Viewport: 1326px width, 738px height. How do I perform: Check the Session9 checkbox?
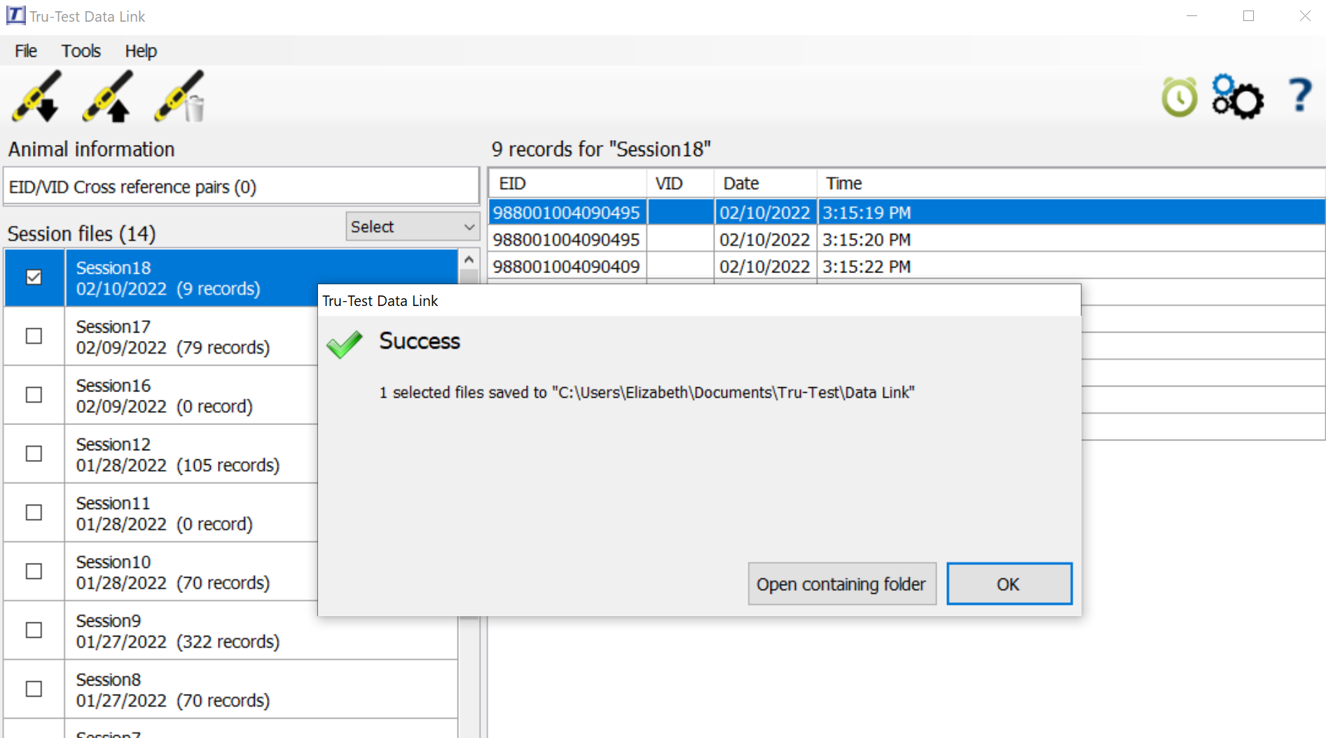coord(34,630)
